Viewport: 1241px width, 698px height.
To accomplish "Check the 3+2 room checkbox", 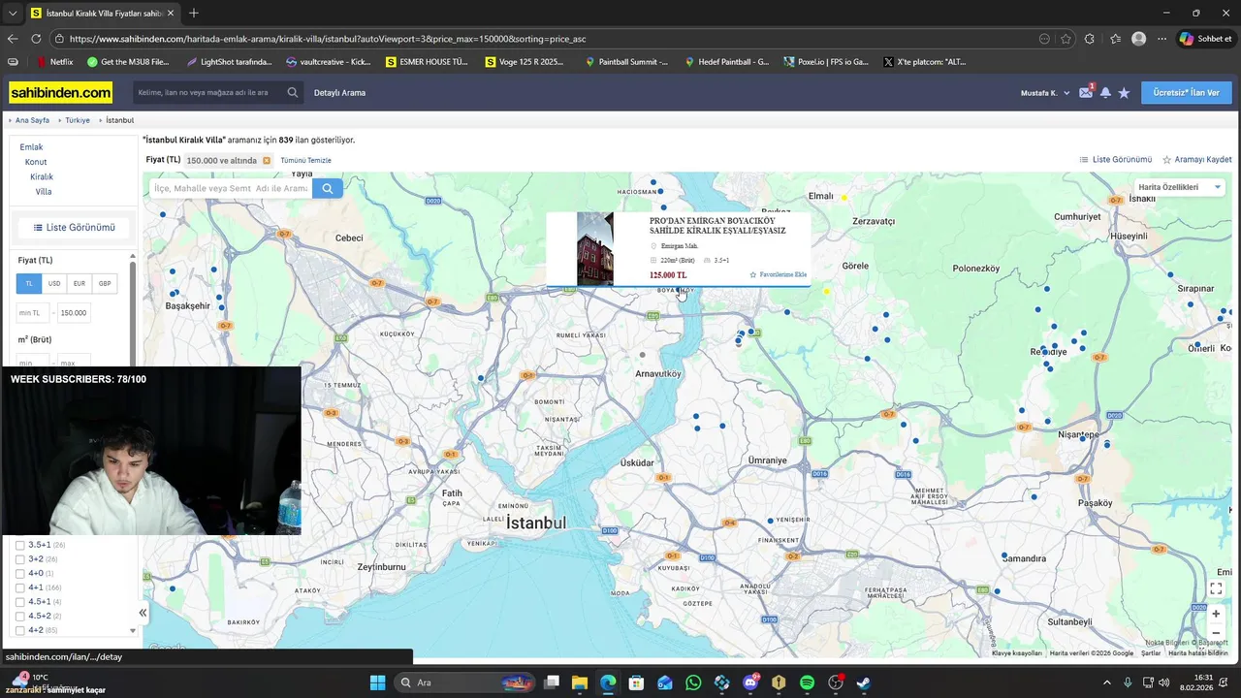I will point(19,559).
